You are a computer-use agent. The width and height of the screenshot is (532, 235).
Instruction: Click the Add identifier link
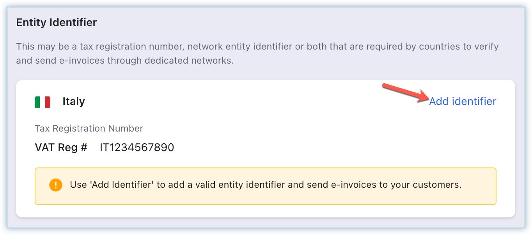[463, 101]
